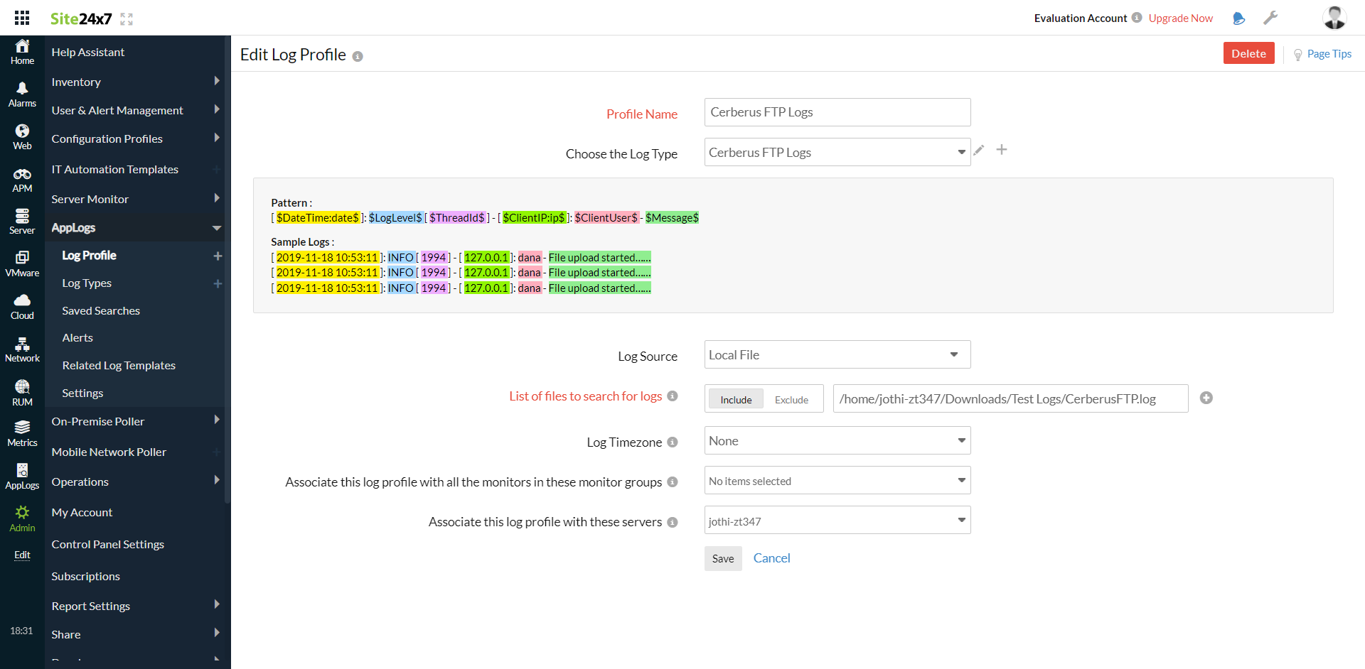
Task: Open Admin settings from the sidebar
Action: [21, 517]
